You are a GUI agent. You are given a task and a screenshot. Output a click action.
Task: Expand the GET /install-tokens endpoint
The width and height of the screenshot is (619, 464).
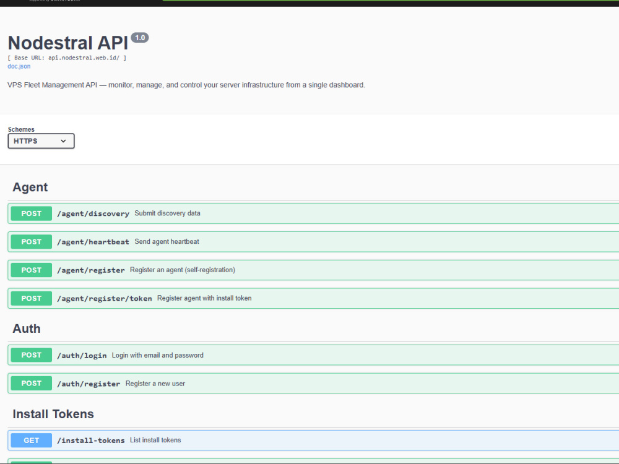(x=313, y=440)
